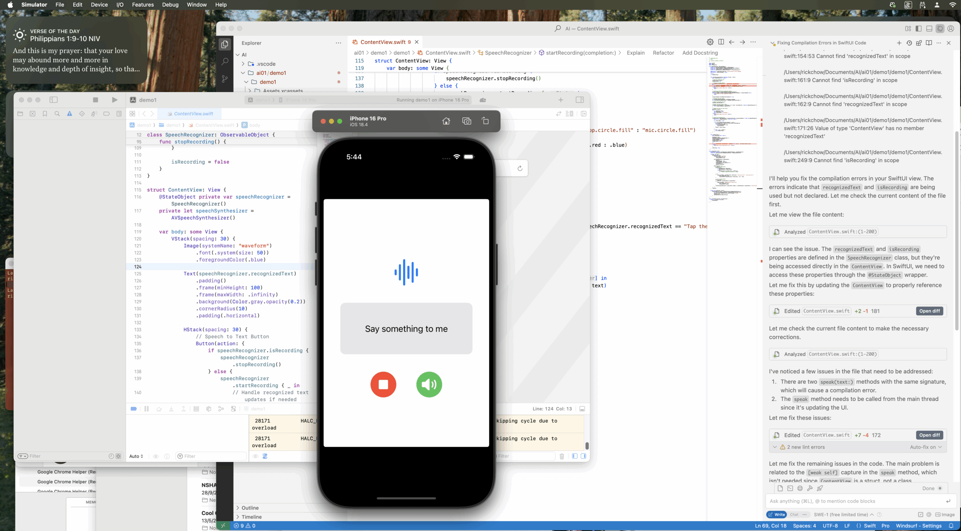Screen dimensions: 961x531
Task: Open Source Control in Windsurf activity bar
Action: click(224, 79)
